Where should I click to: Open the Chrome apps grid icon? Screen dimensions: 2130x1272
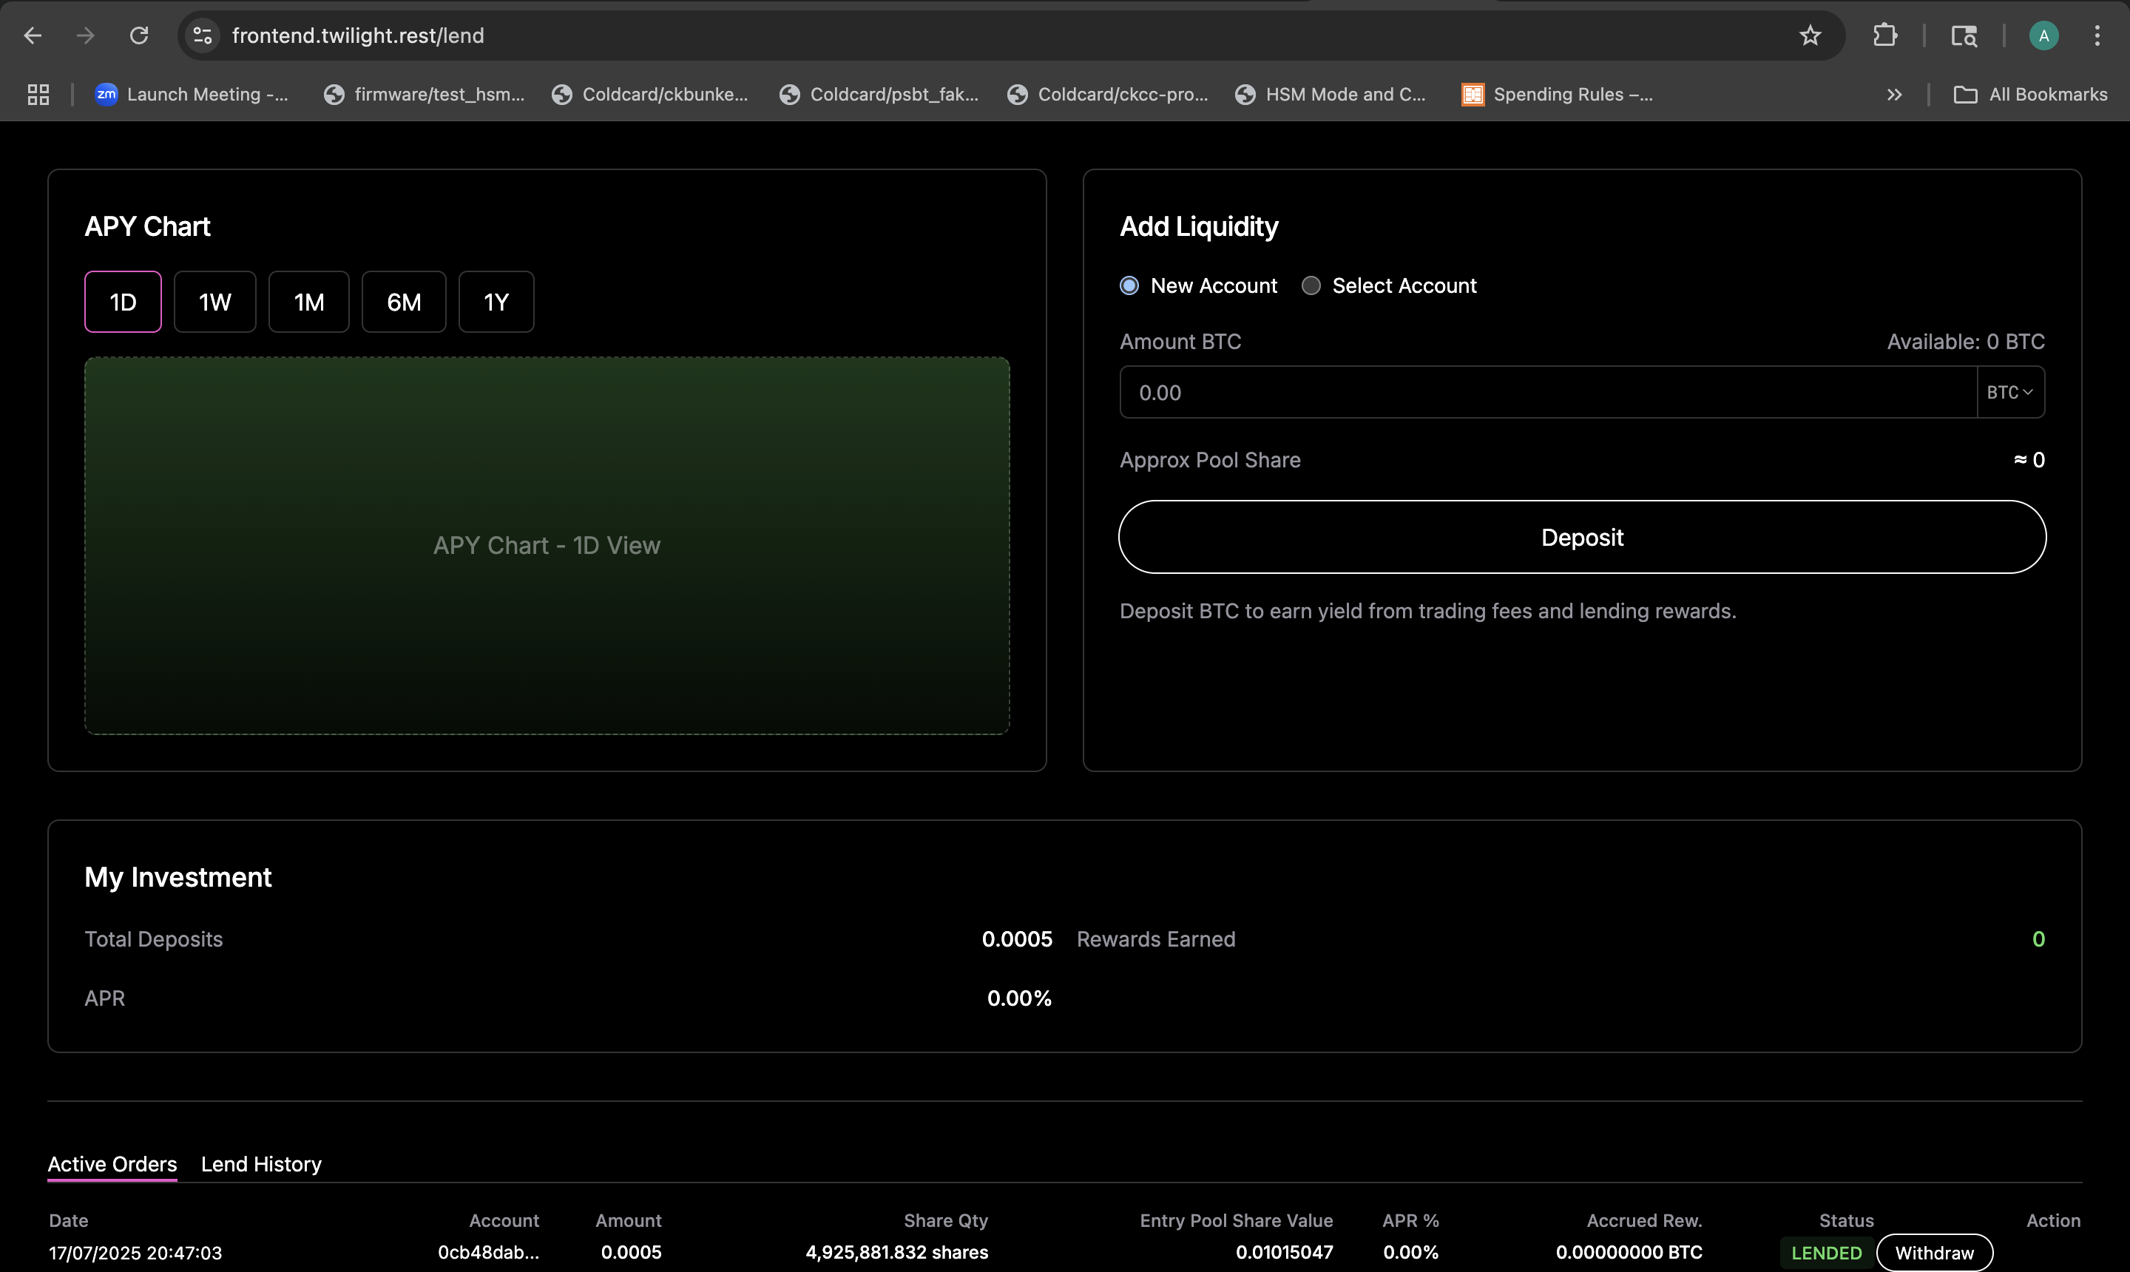[x=38, y=94]
